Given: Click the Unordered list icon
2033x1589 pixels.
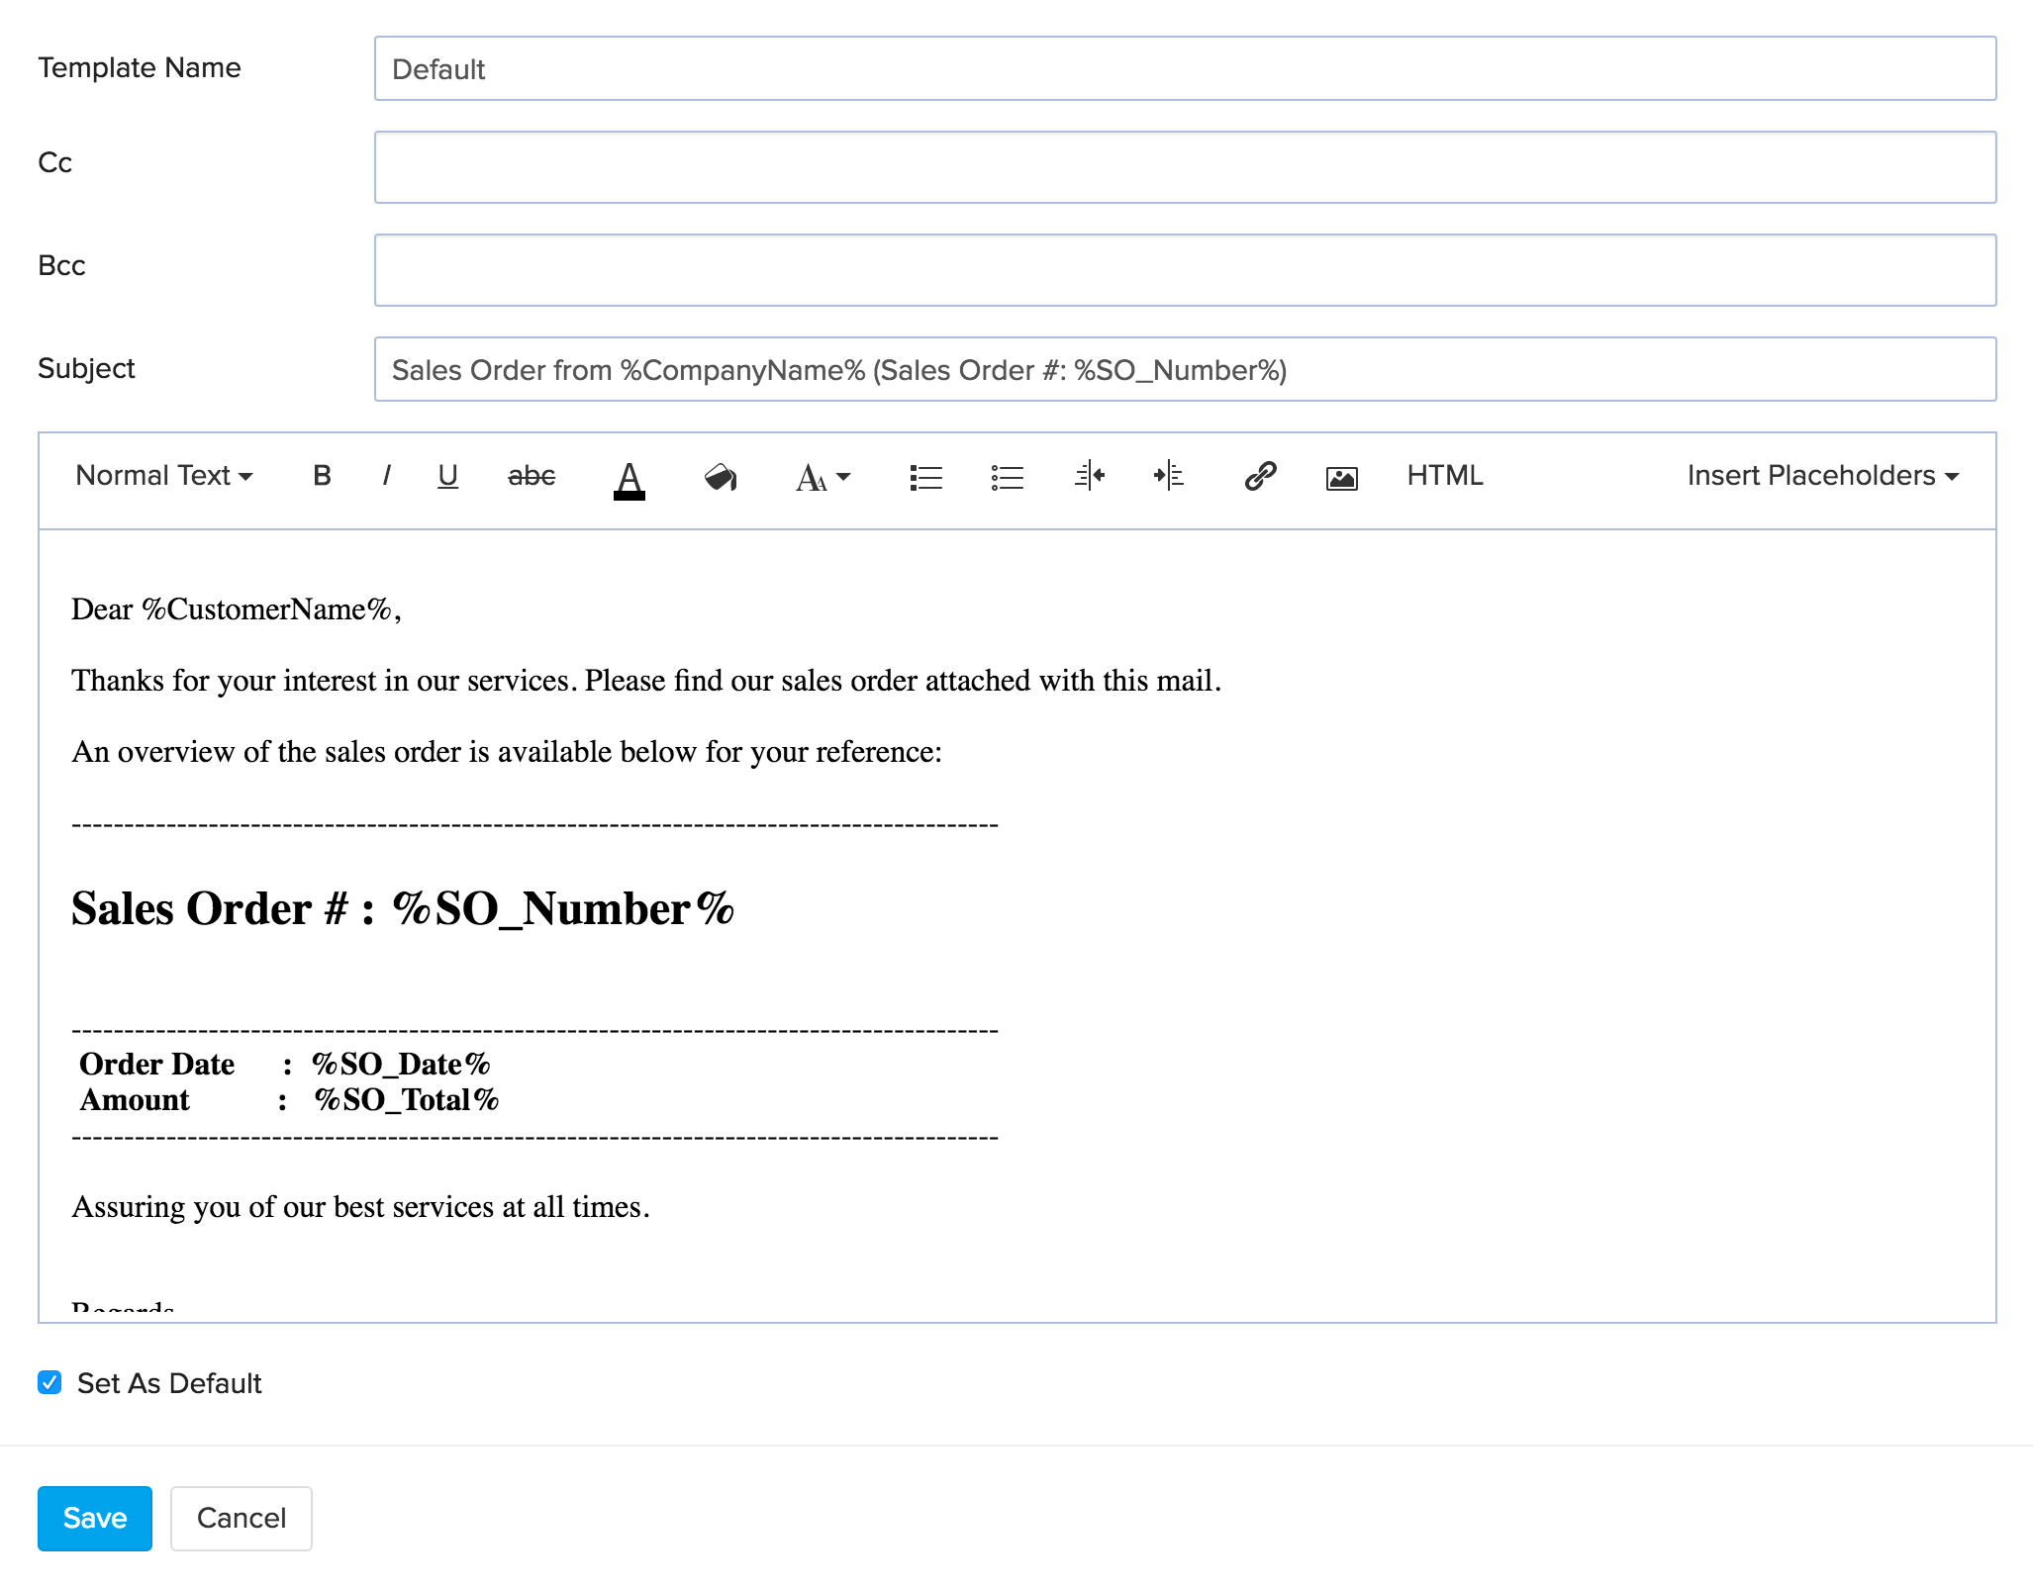Looking at the screenshot, I should 1007,477.
